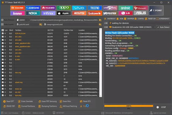
Task: Click the firmware path input field
Action: [x=64, y=20]
